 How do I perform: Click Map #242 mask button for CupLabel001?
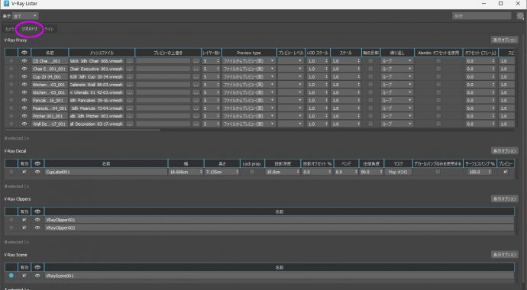click(x=398, y=172)
